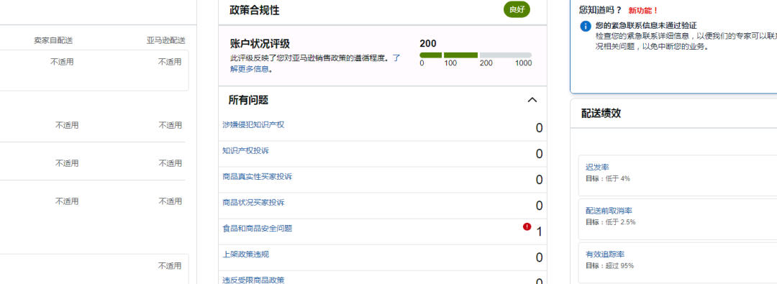Click the 您知道吗？ heading
777x284 pixels.
click(600, 9)
